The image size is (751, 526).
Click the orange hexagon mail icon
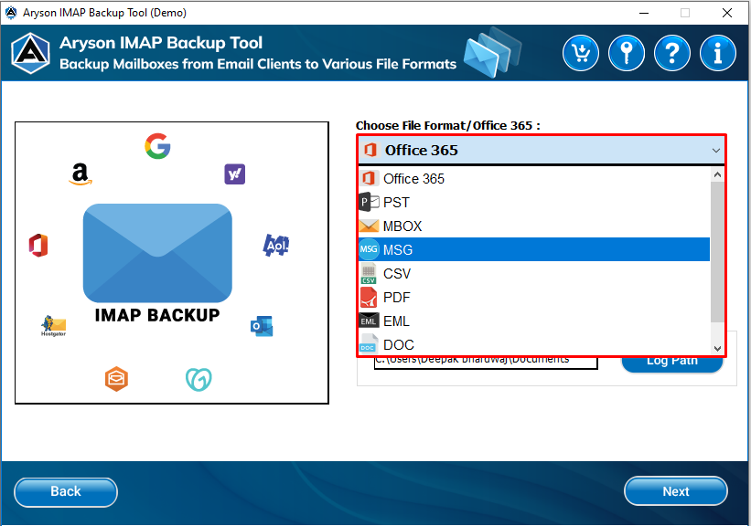(x=116, y=379)
